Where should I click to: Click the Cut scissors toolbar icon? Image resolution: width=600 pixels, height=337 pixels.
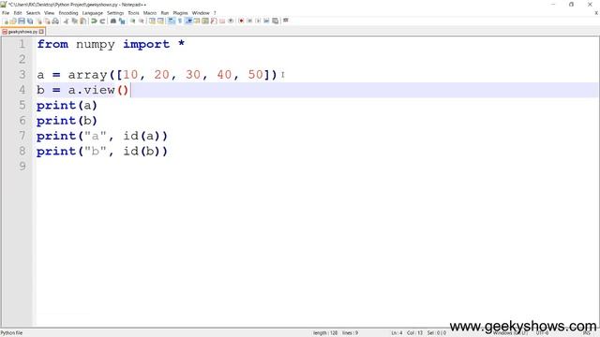coord(67,21)
